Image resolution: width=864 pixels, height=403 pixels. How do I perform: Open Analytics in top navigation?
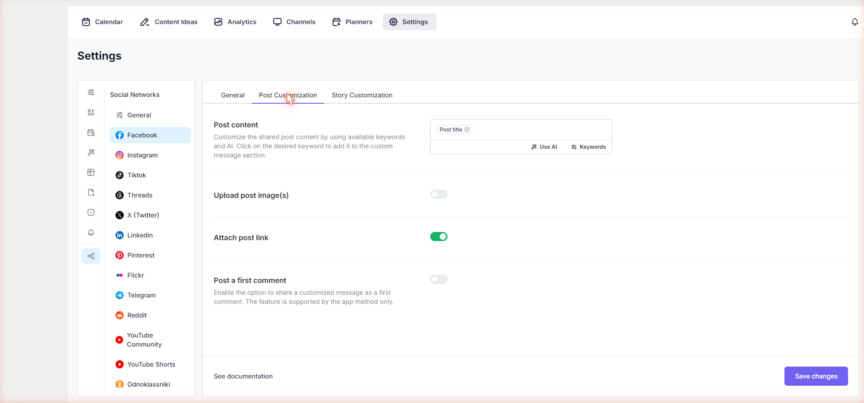pos(235,22)
